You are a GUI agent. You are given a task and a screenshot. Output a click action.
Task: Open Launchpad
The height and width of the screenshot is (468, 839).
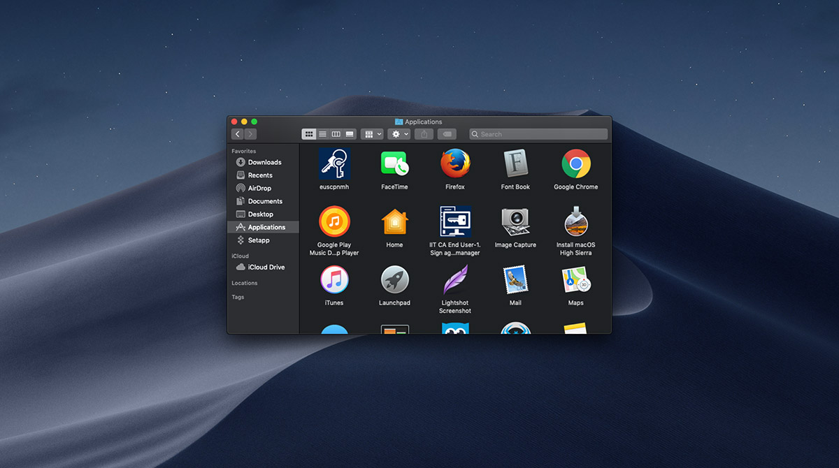(394, 283)
